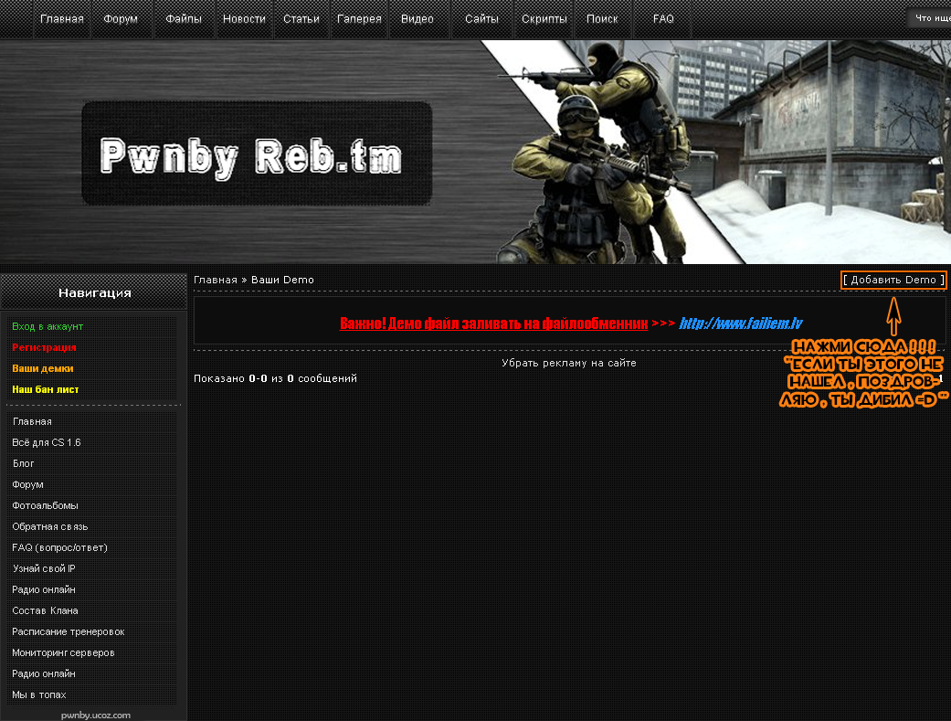Click the search field starting with 'Что ищ'
This screenshot has width=951, height=721.
[x=929, y=18]
